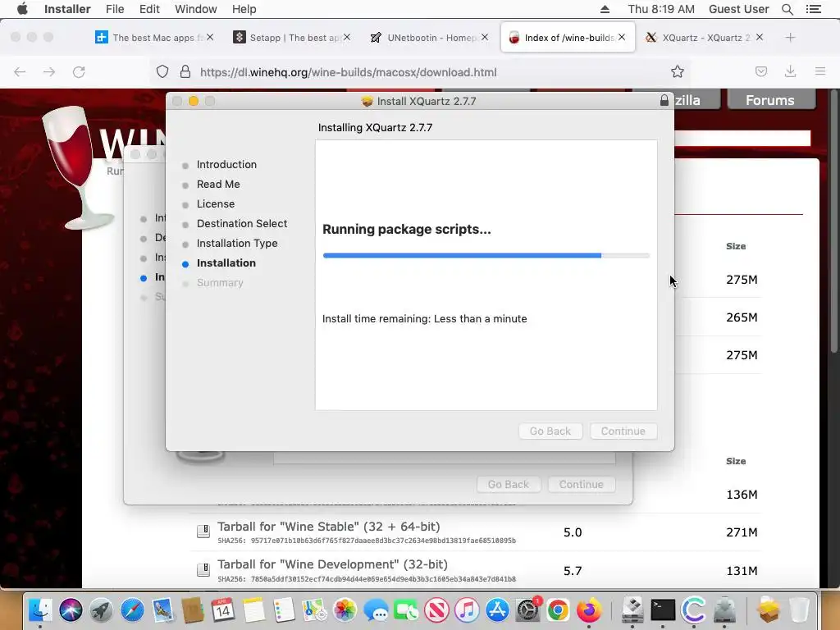Open the Mail stamp icon in dock

[162, 609]
